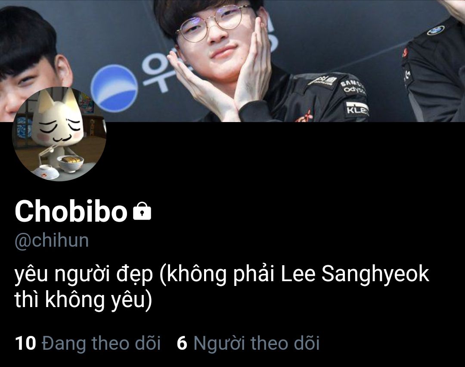Image resolution: width=465 pixels, height=367 pixels.
Task: Click the red emblem on player's chest
Action: [x=304, y=116]
